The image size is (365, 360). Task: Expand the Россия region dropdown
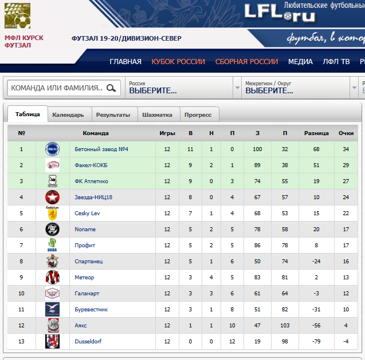click(x=237, y=88)
